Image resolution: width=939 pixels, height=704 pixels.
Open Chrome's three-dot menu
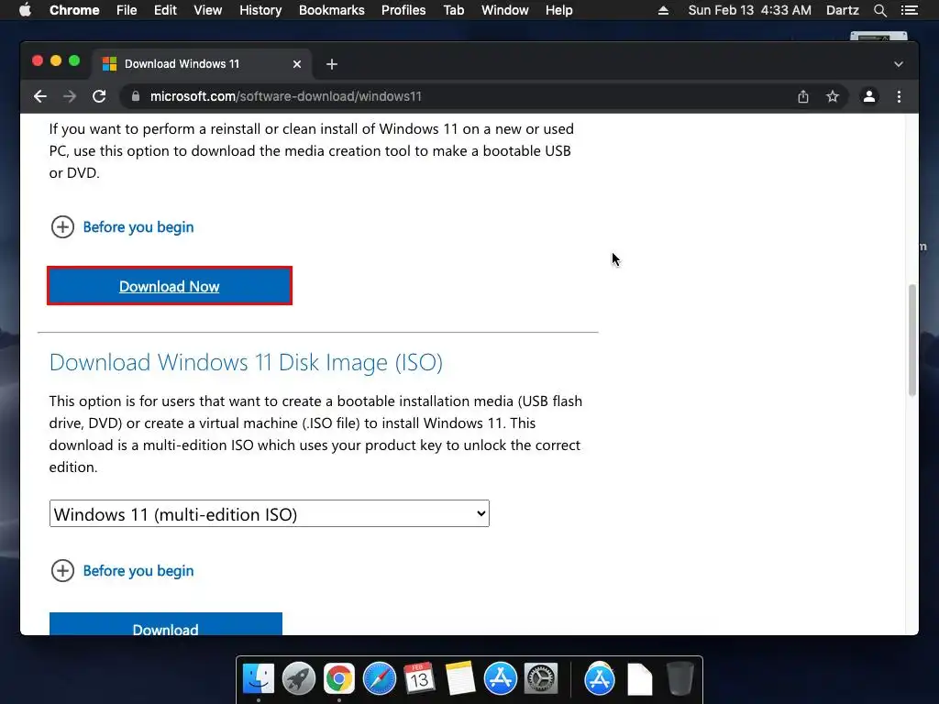899,96
